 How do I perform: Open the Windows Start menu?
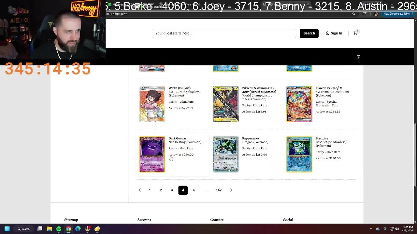tap(7, 229)
